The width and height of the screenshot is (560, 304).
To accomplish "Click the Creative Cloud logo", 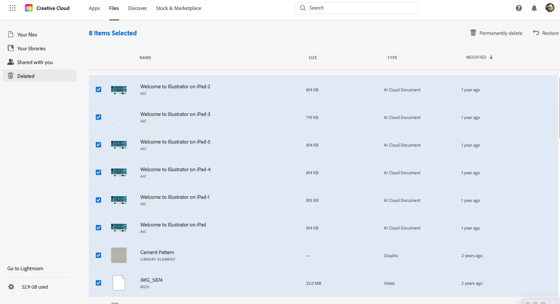I will 29,8.
